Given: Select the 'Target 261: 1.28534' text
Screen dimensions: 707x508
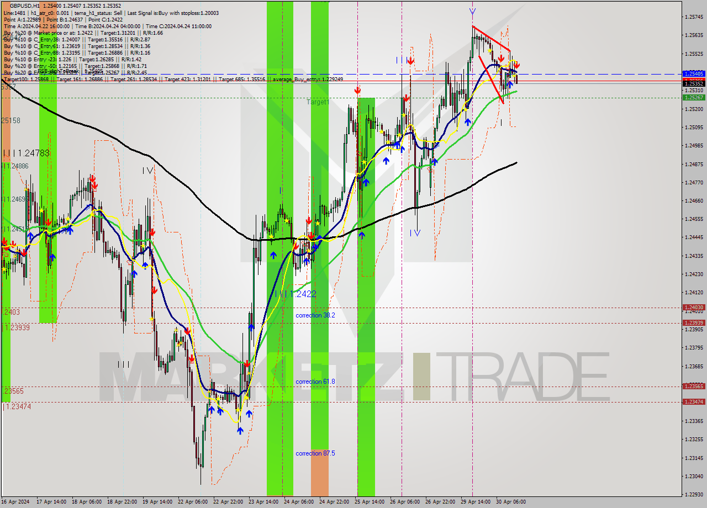Looking at the screenshot, I should click(x=133, y=79).
